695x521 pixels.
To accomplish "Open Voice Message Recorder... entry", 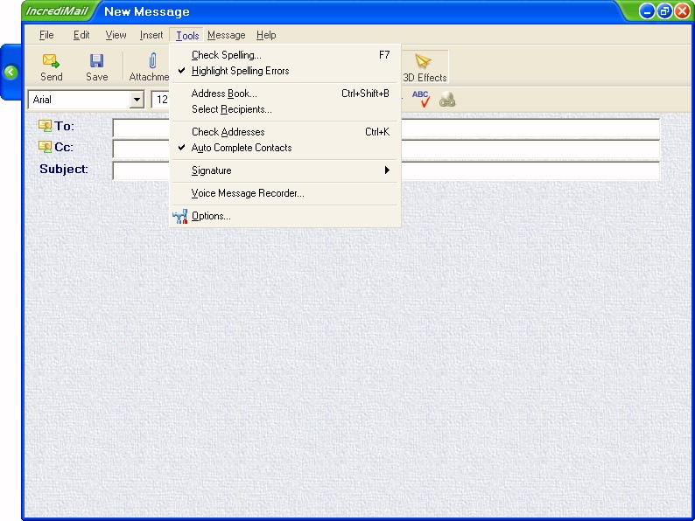I will coord(285,193).
